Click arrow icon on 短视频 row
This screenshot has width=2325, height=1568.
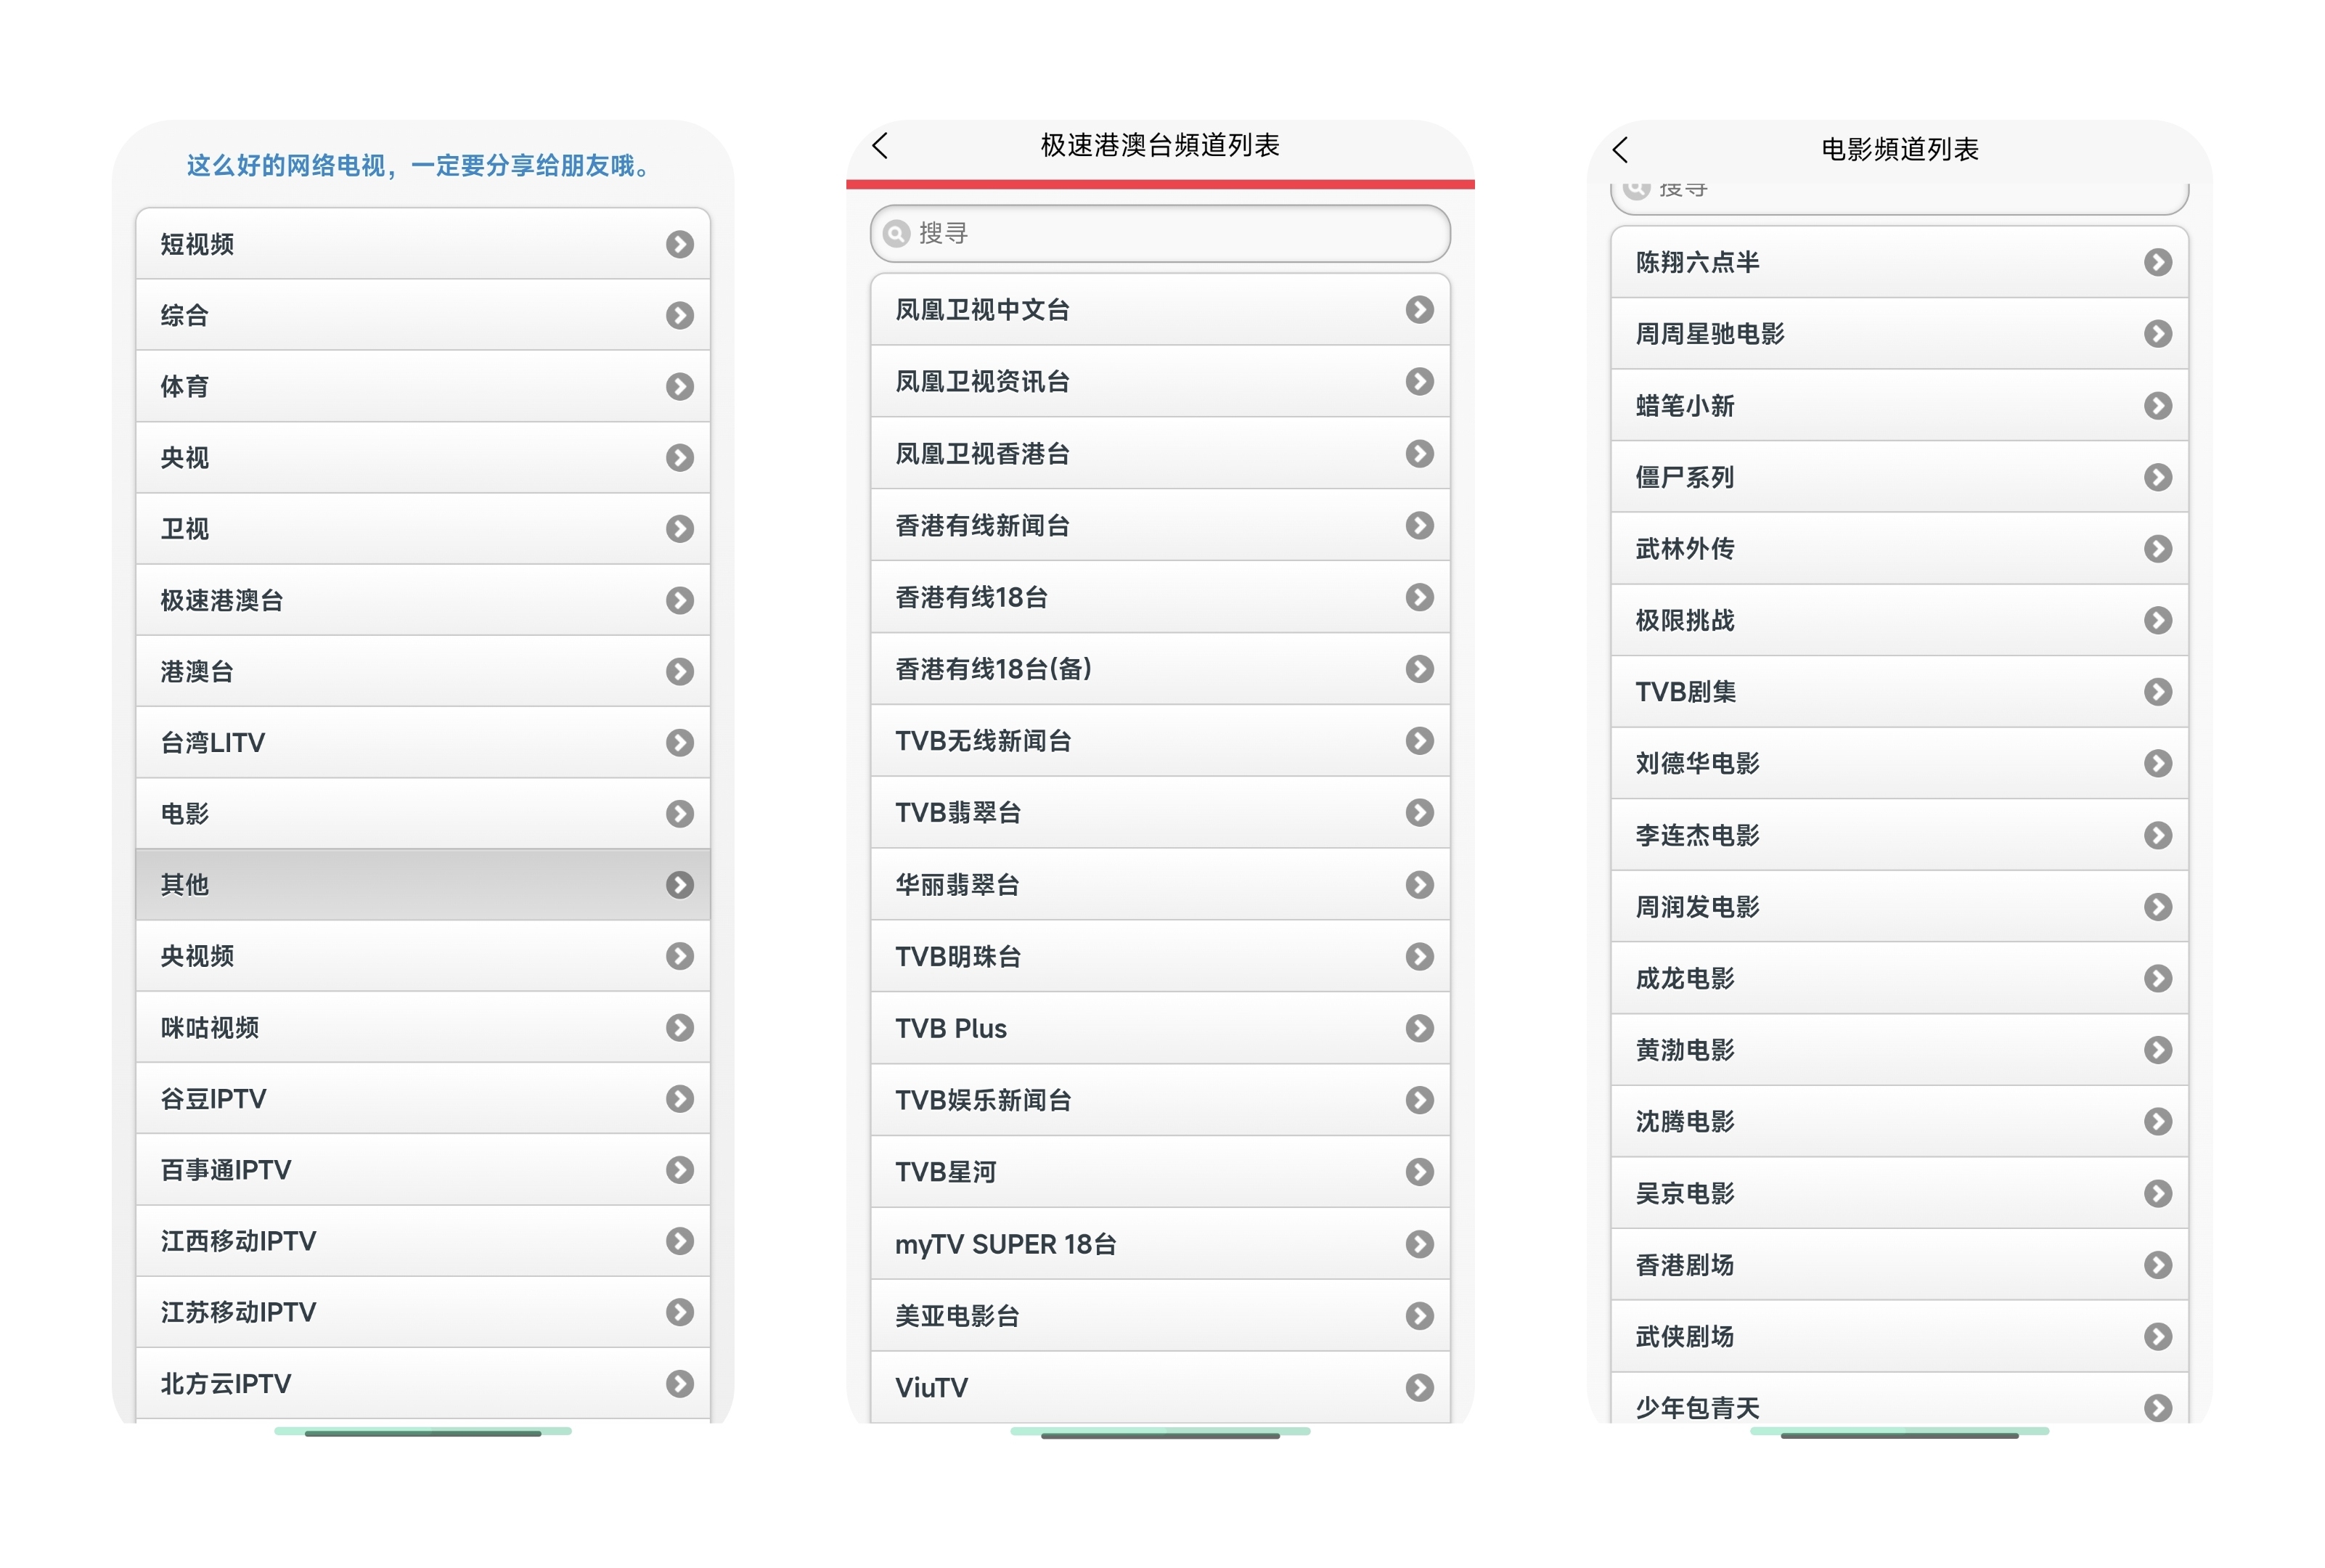point(679,244)
